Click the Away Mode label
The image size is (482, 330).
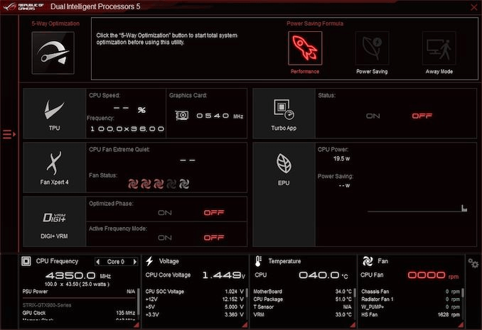439,72
